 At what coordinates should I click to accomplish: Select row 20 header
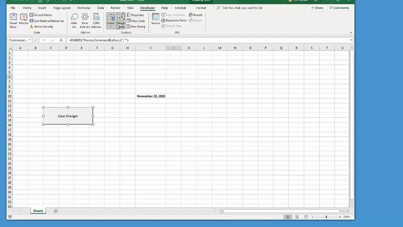(9, 144)
